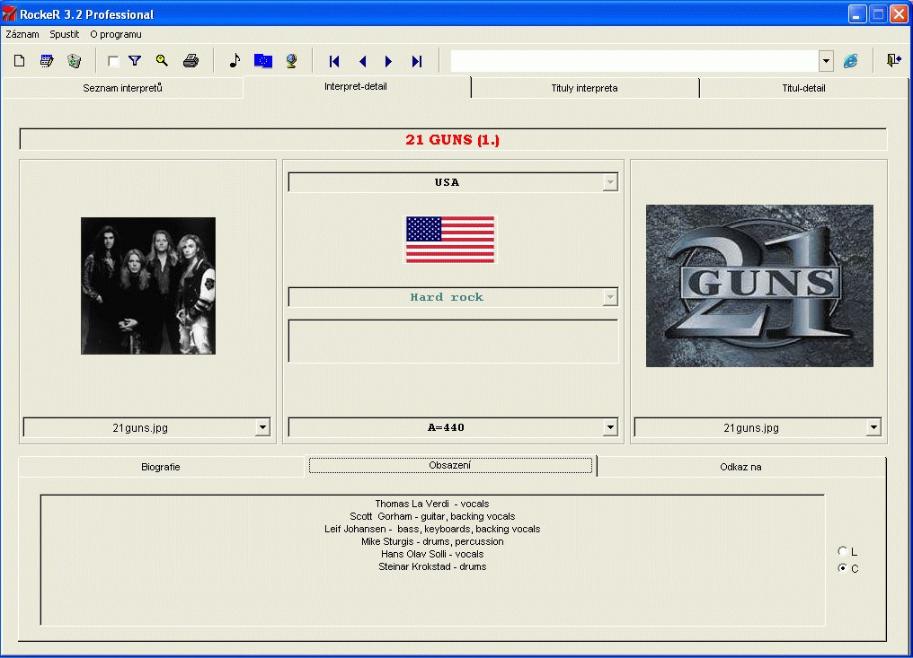913x658 pixels.
Task: Click the Steinar Krokstad - drums line
Action: click(432, 566)
